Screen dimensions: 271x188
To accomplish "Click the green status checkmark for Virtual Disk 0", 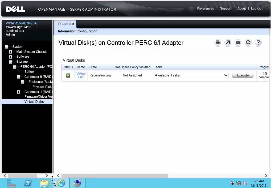I will click(x=68, y=75).
